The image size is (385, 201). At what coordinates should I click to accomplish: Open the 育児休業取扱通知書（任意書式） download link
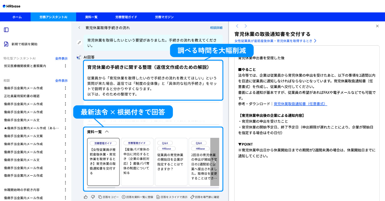coord(300,104)
